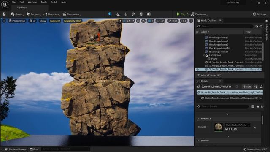This screenshot has width=270, height=152.
Task: Open the viewport options hamburger menu
Action: click(x=4, y=21)
